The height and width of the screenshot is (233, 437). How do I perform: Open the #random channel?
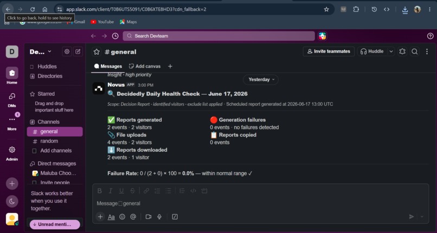pos(55,141)
